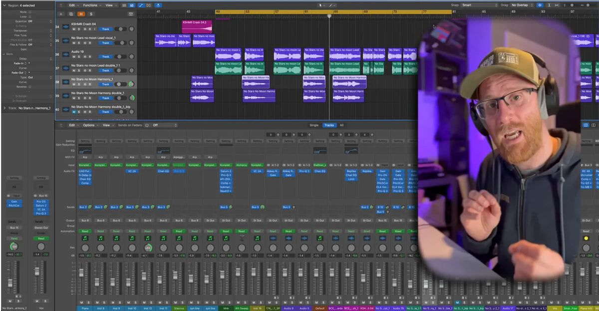Image resolution: width=599 pixels, height=311 pixels.
Task: Solo the Mnk channel strip in the mixer
Action: pos(229,303)
